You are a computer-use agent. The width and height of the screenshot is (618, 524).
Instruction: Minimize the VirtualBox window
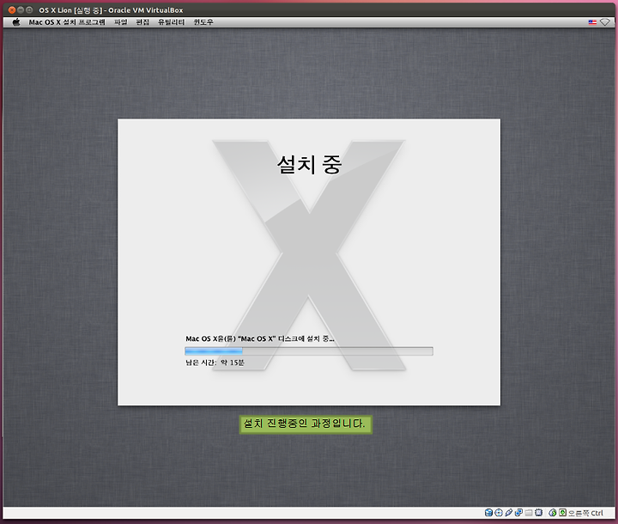coord(21,10)
